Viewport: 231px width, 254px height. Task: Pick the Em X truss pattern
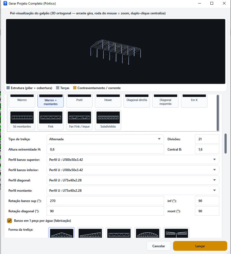point(194,101)
